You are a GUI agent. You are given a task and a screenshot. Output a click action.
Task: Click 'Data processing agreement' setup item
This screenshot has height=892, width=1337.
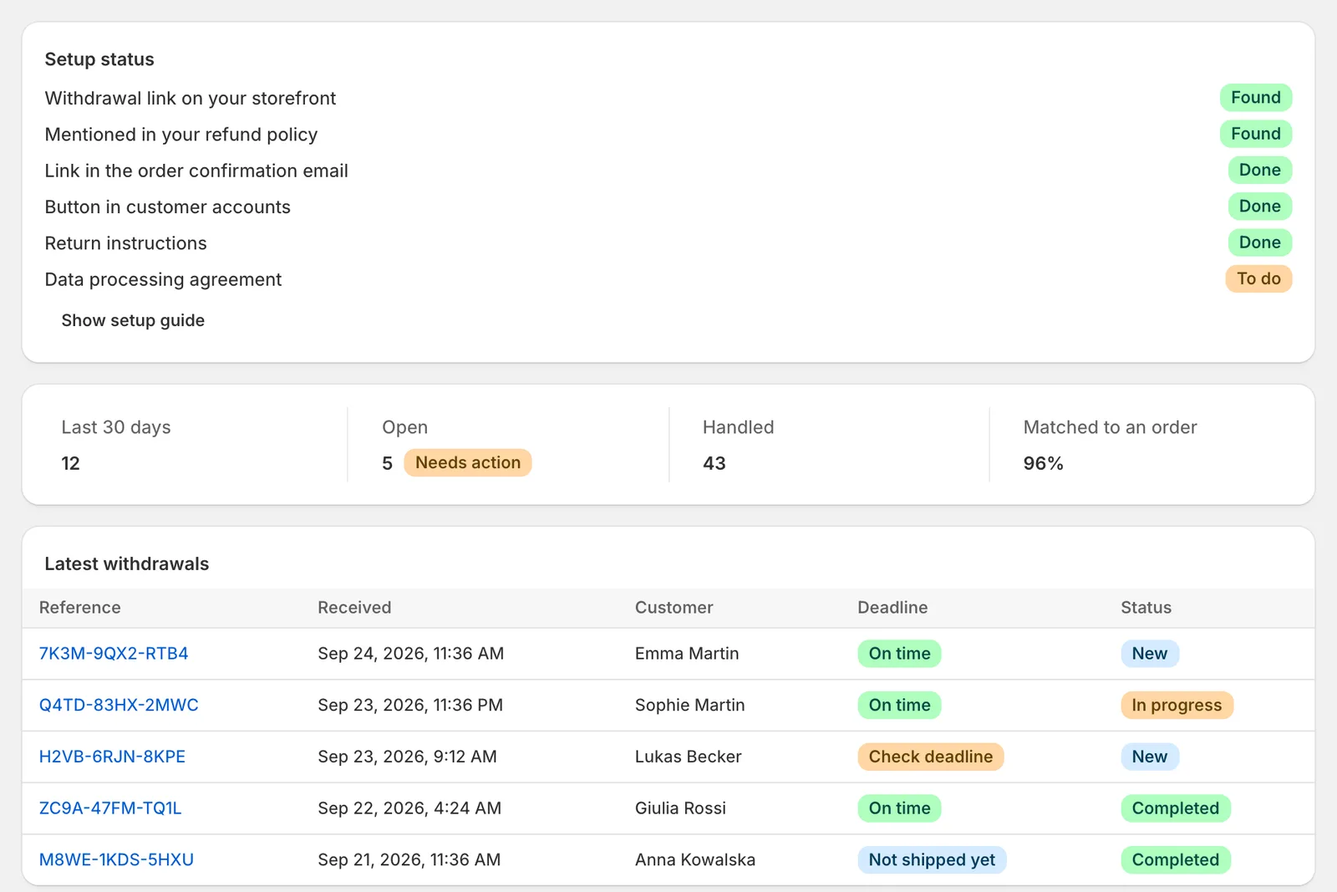pyautogui.click(x=163, y=279)
